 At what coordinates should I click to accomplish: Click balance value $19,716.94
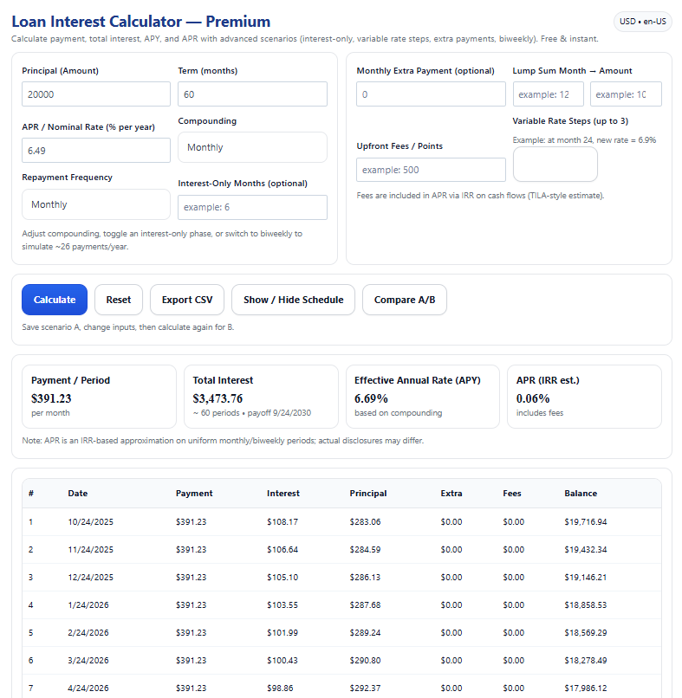point(585,521)
